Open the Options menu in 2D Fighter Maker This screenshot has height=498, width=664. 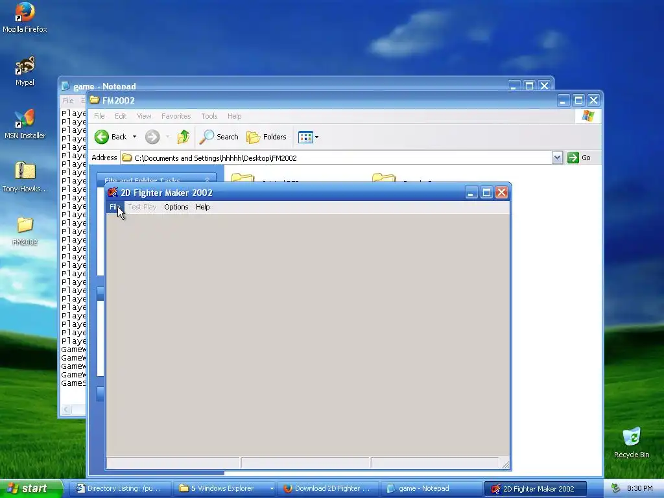tap(176, 207)
